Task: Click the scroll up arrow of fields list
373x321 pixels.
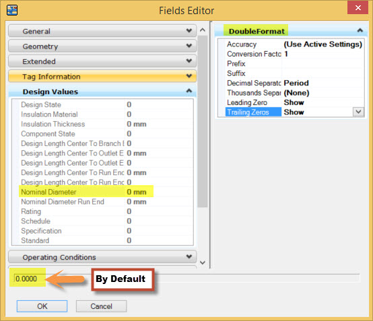Action: [x=203, y=30]
